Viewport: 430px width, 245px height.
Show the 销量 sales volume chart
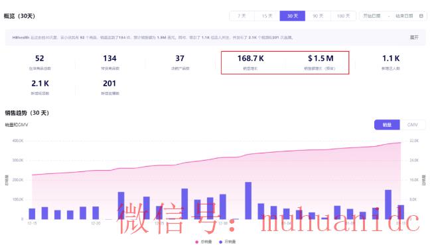pyautogui.click(x=387, y=125)
